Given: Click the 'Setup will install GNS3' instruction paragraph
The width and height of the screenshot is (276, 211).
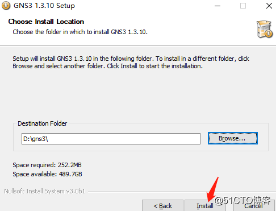Looking at the screenshot, I should pyautogui.click(x=131, y=63).
